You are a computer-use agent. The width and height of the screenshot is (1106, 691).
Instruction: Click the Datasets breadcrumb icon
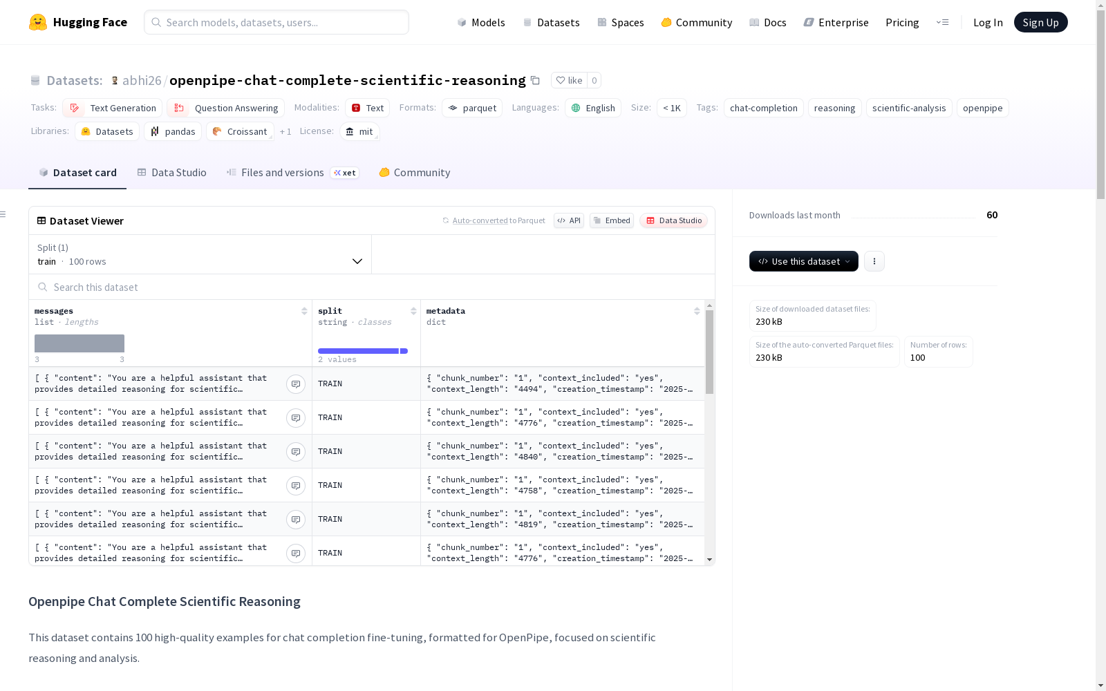click(35, 80)
